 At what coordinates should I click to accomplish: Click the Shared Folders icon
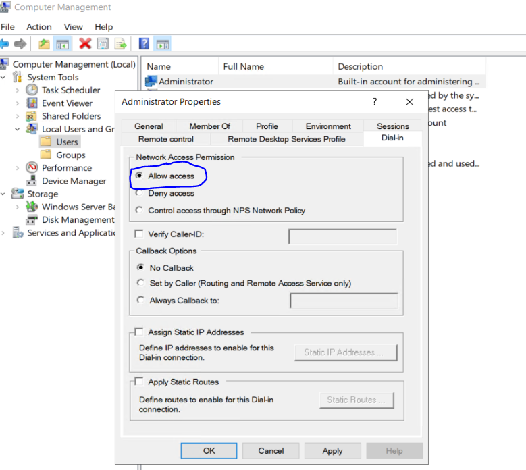coord(31,116)
